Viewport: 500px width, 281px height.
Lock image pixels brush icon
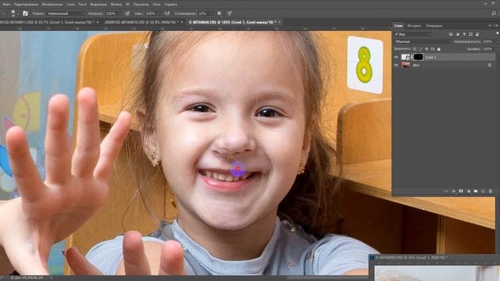pos(420,49)
